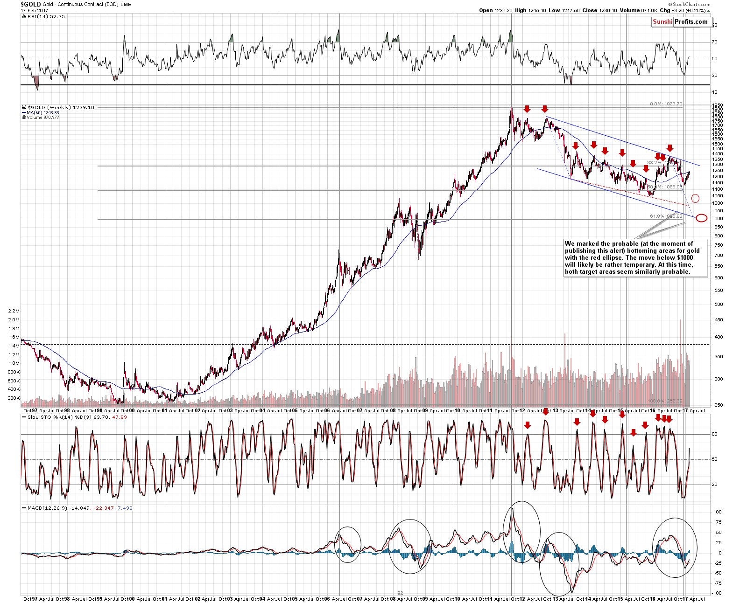754x603 pixels.
Task: Click the annotation box about bottoming areas
Action: coord(635,258)
